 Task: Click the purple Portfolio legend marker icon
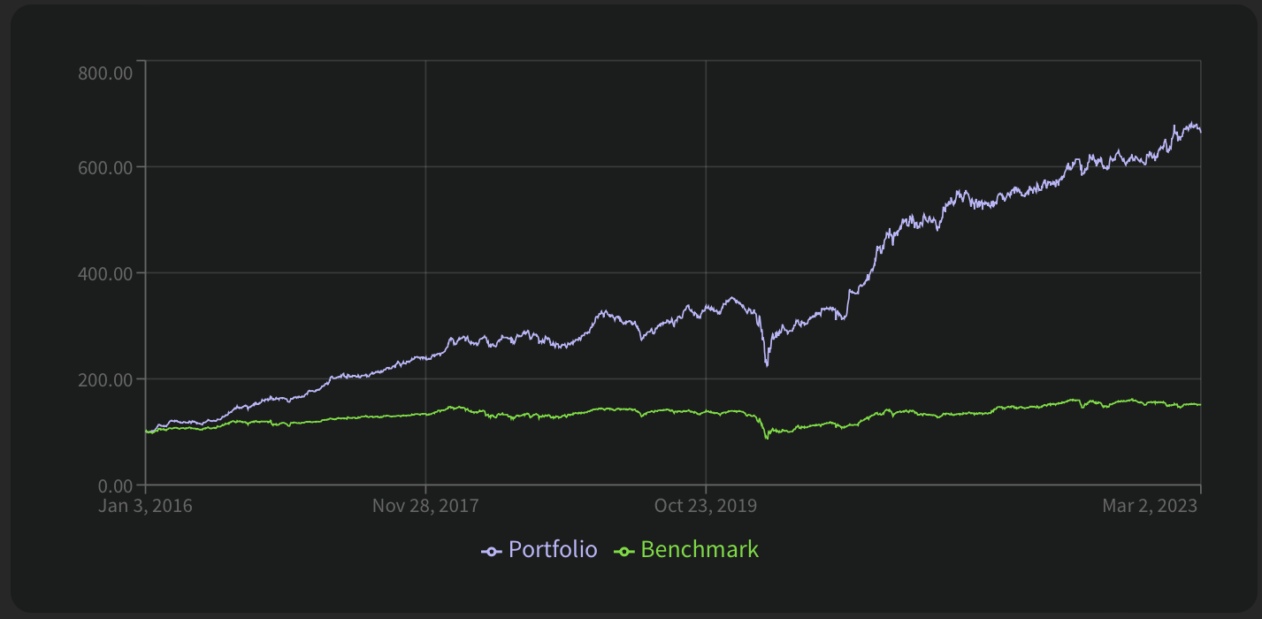click(x=492, y=552)
